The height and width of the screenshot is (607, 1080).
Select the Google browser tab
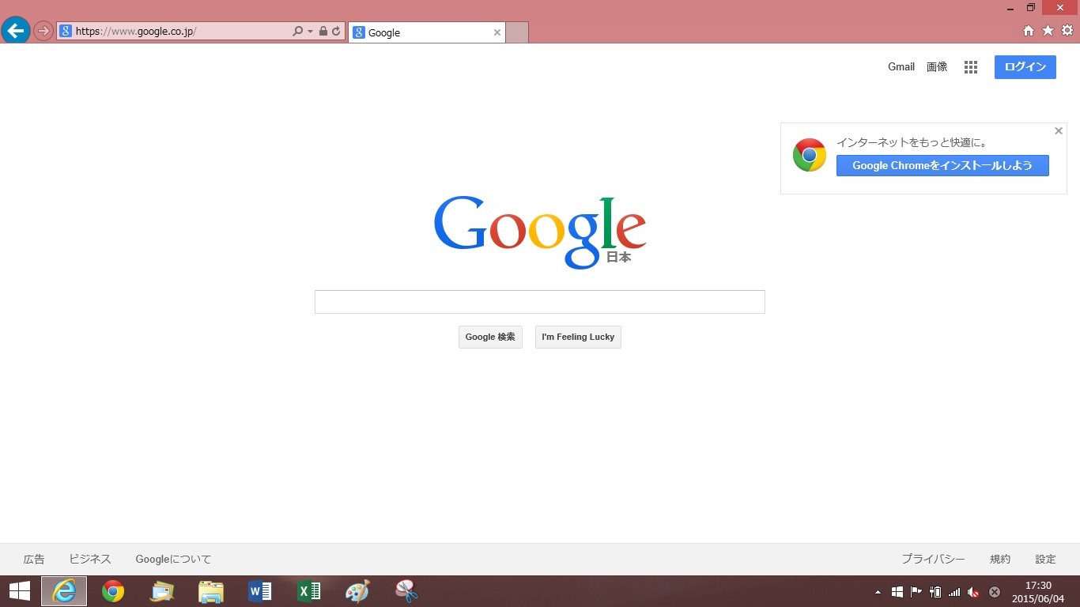tap(426, 32)
